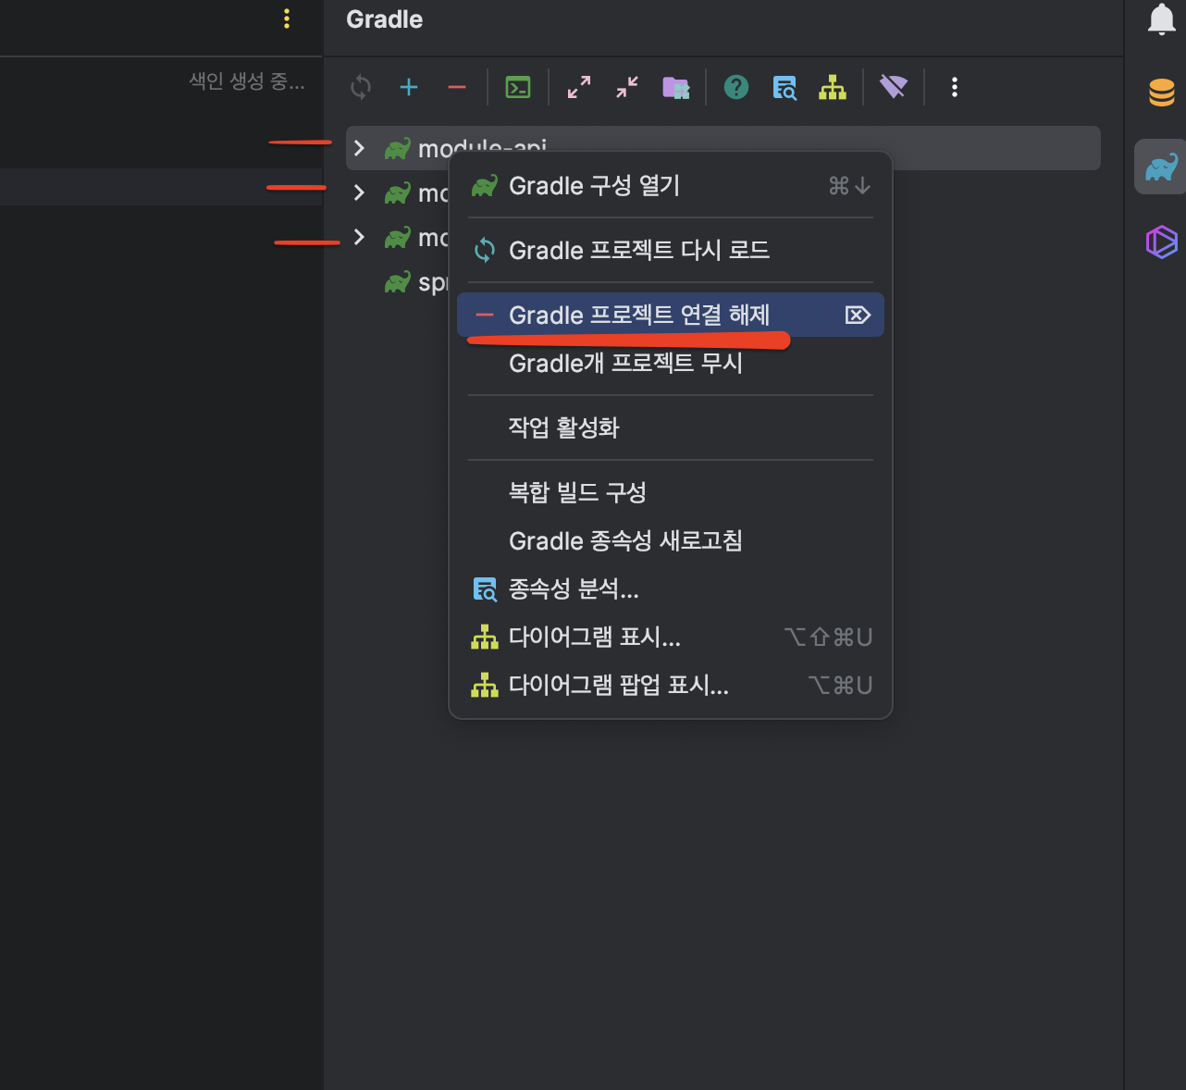The width and height of the screenshot is (1186, 1090).
Task: Click the yellow vertical dots options icon
Action: click(x=287, y=19)
